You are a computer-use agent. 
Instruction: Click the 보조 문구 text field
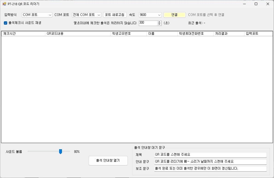(x=211, y=169)
